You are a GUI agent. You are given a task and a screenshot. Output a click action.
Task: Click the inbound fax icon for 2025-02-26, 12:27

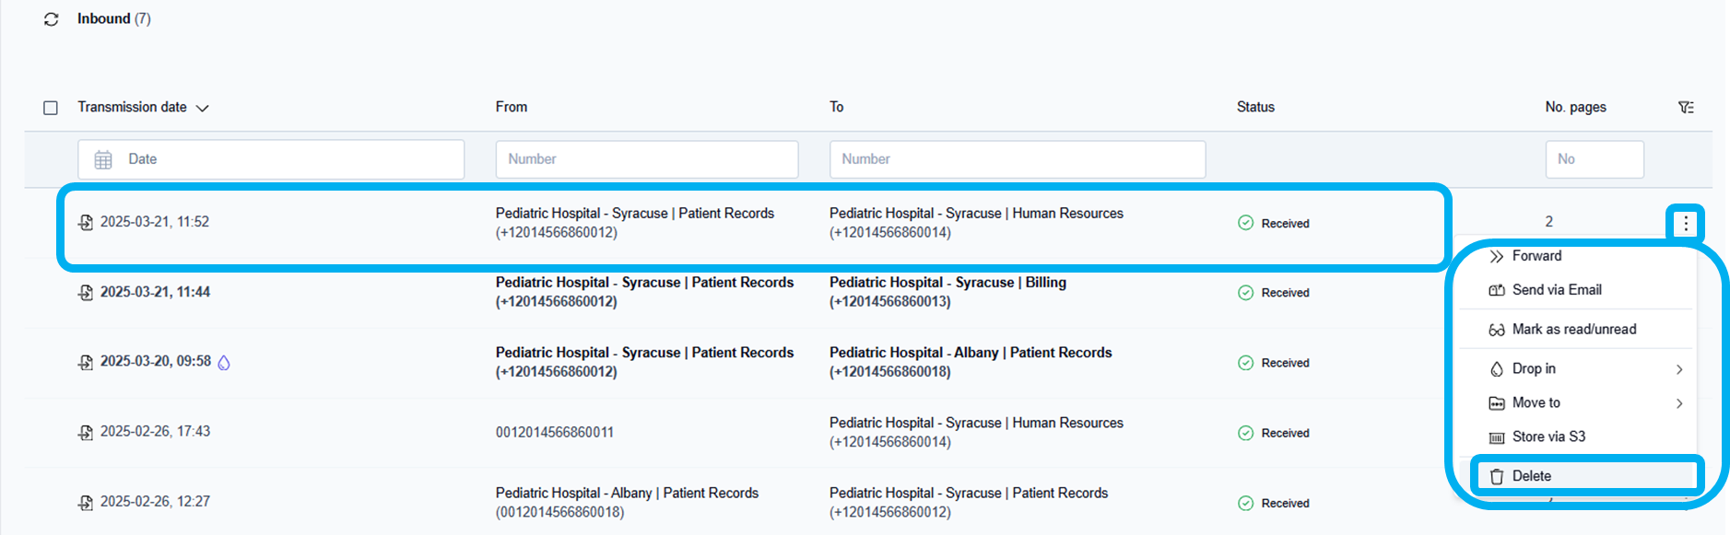(x=86, y=503)
